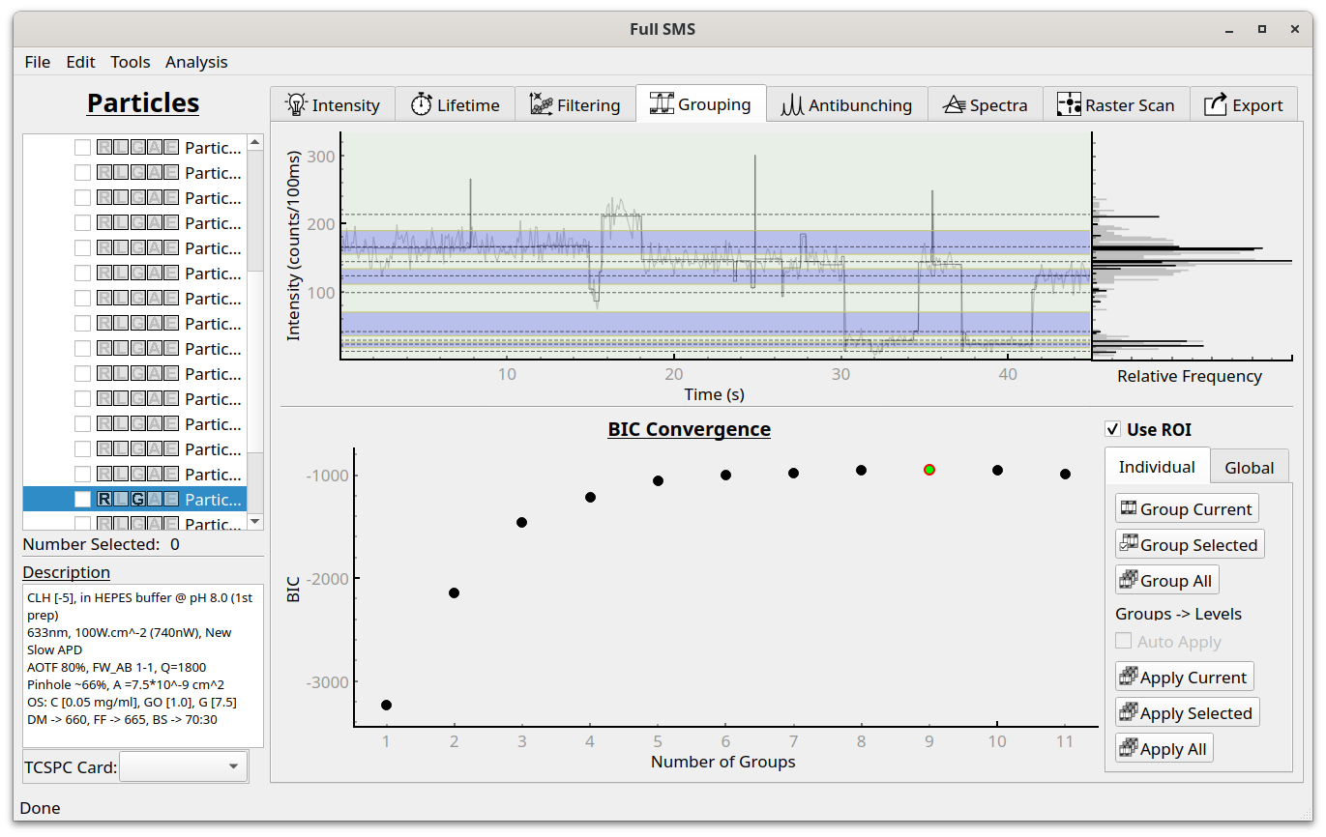The image size is (1326, 837).
Task: Click the Apply All button
Action: 1164,749
